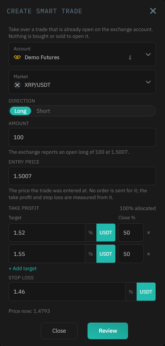
Task: Close the Create Smart Trade dialog with the X icon
Action: 153,11
